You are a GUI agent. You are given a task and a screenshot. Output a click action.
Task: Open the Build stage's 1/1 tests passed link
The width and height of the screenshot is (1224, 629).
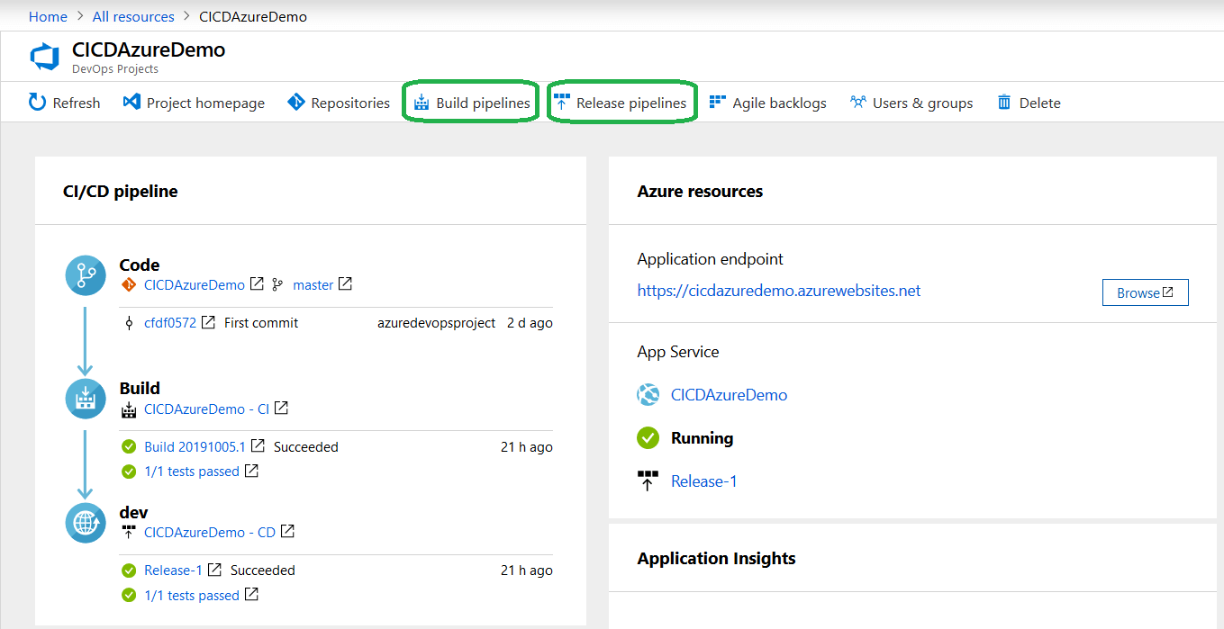coord(192,472)
